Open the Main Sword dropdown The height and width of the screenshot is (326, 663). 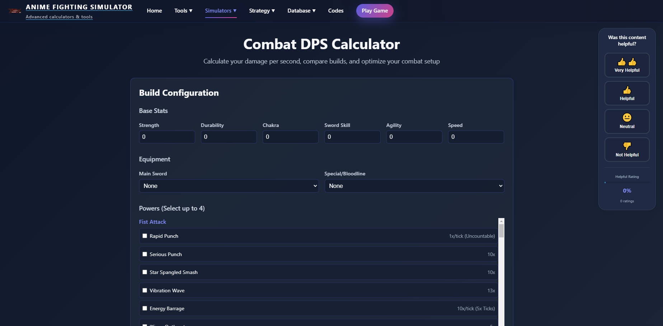(229, 186)
